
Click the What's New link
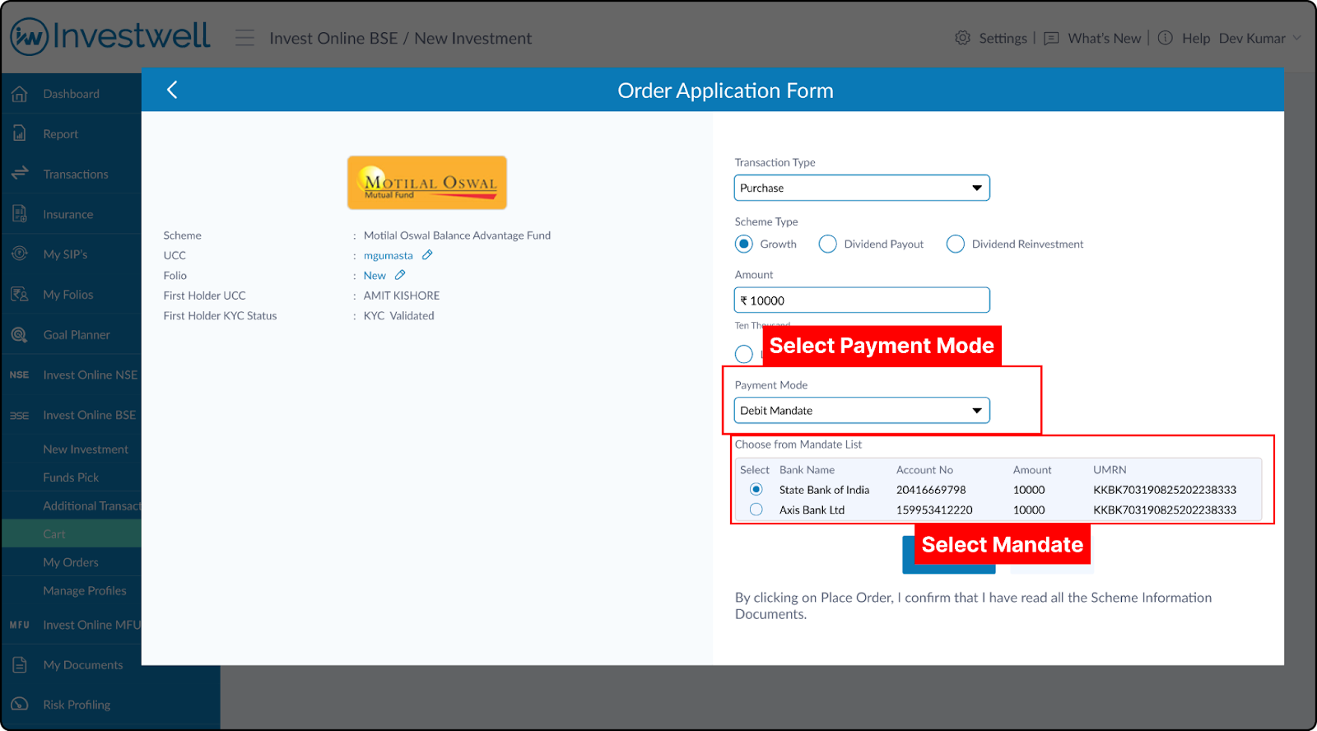(1105, 38)
